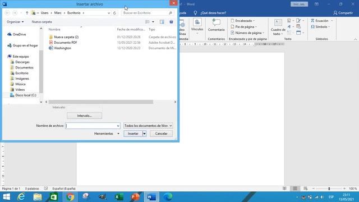359x202 pixels.
Task: Open the Organizar dropdown menu
Action: coord(15,22)
